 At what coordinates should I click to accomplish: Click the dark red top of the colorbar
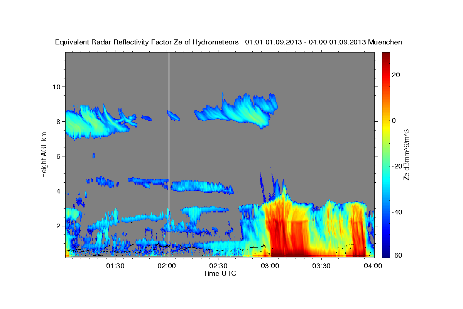coord(386,56)
